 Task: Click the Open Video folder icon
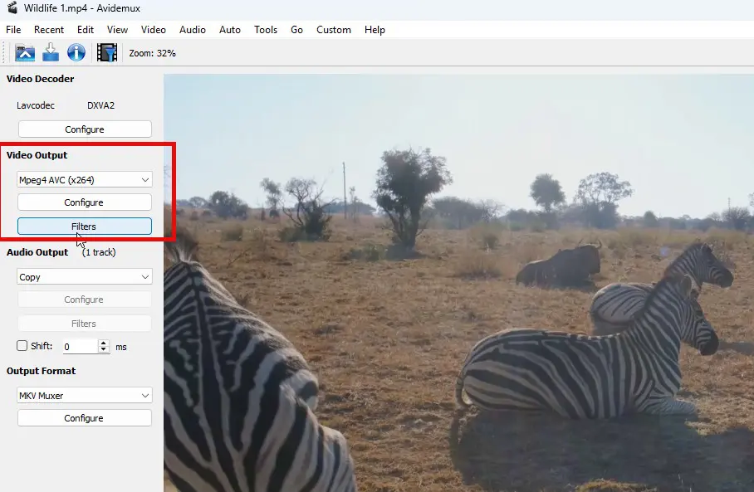coord(25,53)
